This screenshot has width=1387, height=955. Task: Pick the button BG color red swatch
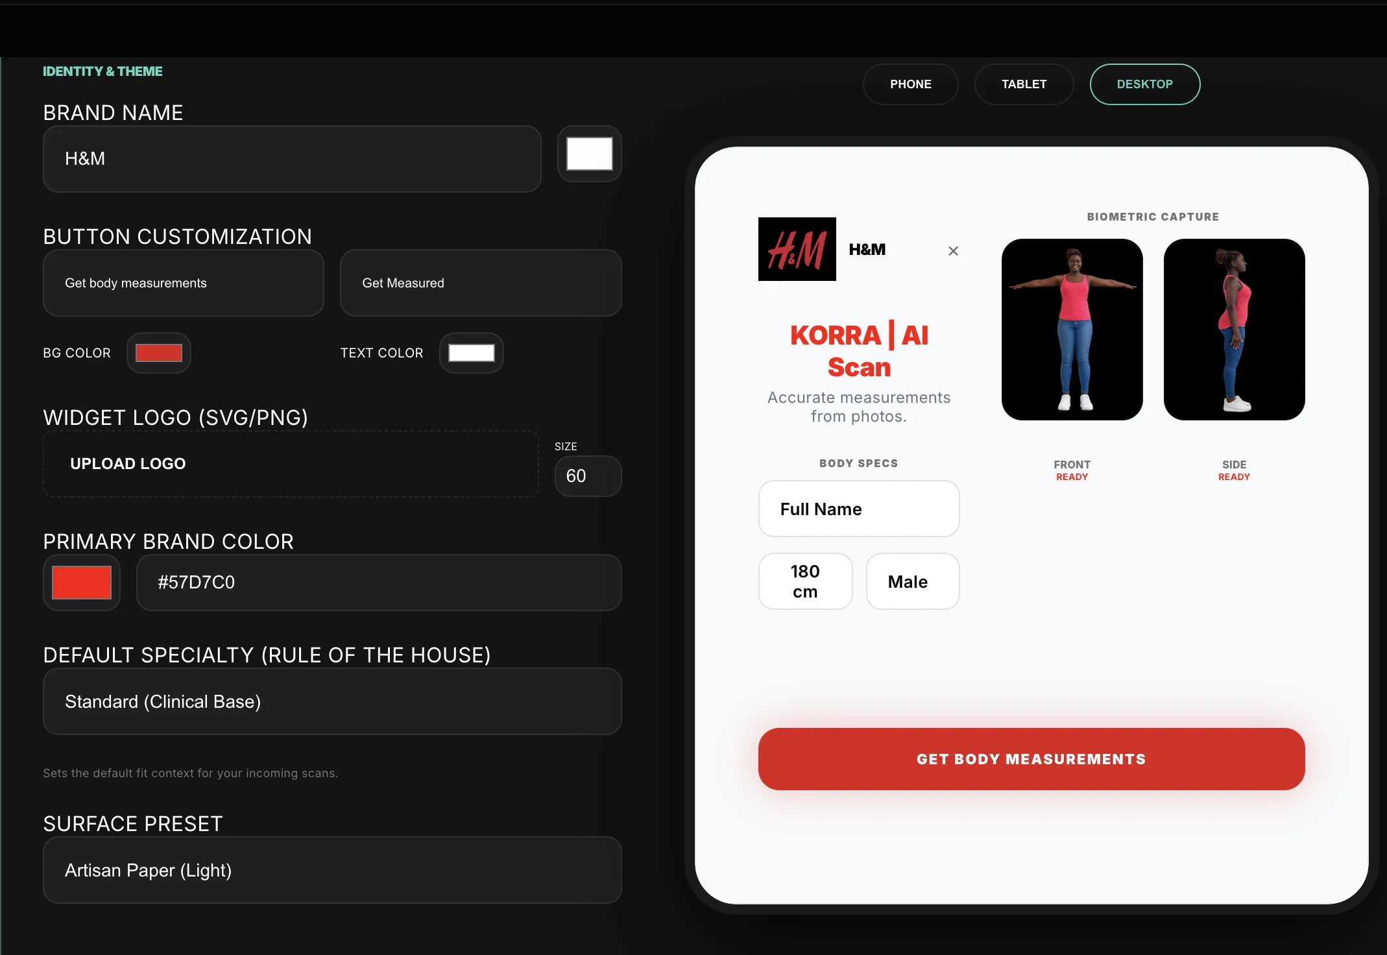[158, 353]
